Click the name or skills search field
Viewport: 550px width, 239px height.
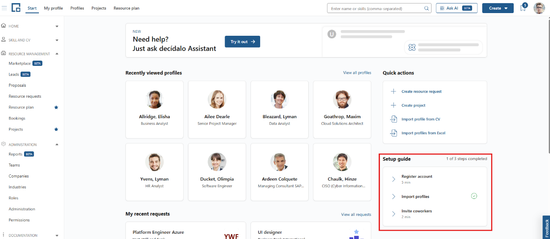(x=379, y=8)
